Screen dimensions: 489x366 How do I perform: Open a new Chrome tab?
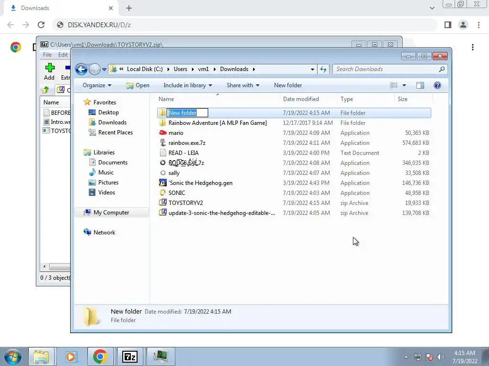pyautogui.click(x=129, y=9)
